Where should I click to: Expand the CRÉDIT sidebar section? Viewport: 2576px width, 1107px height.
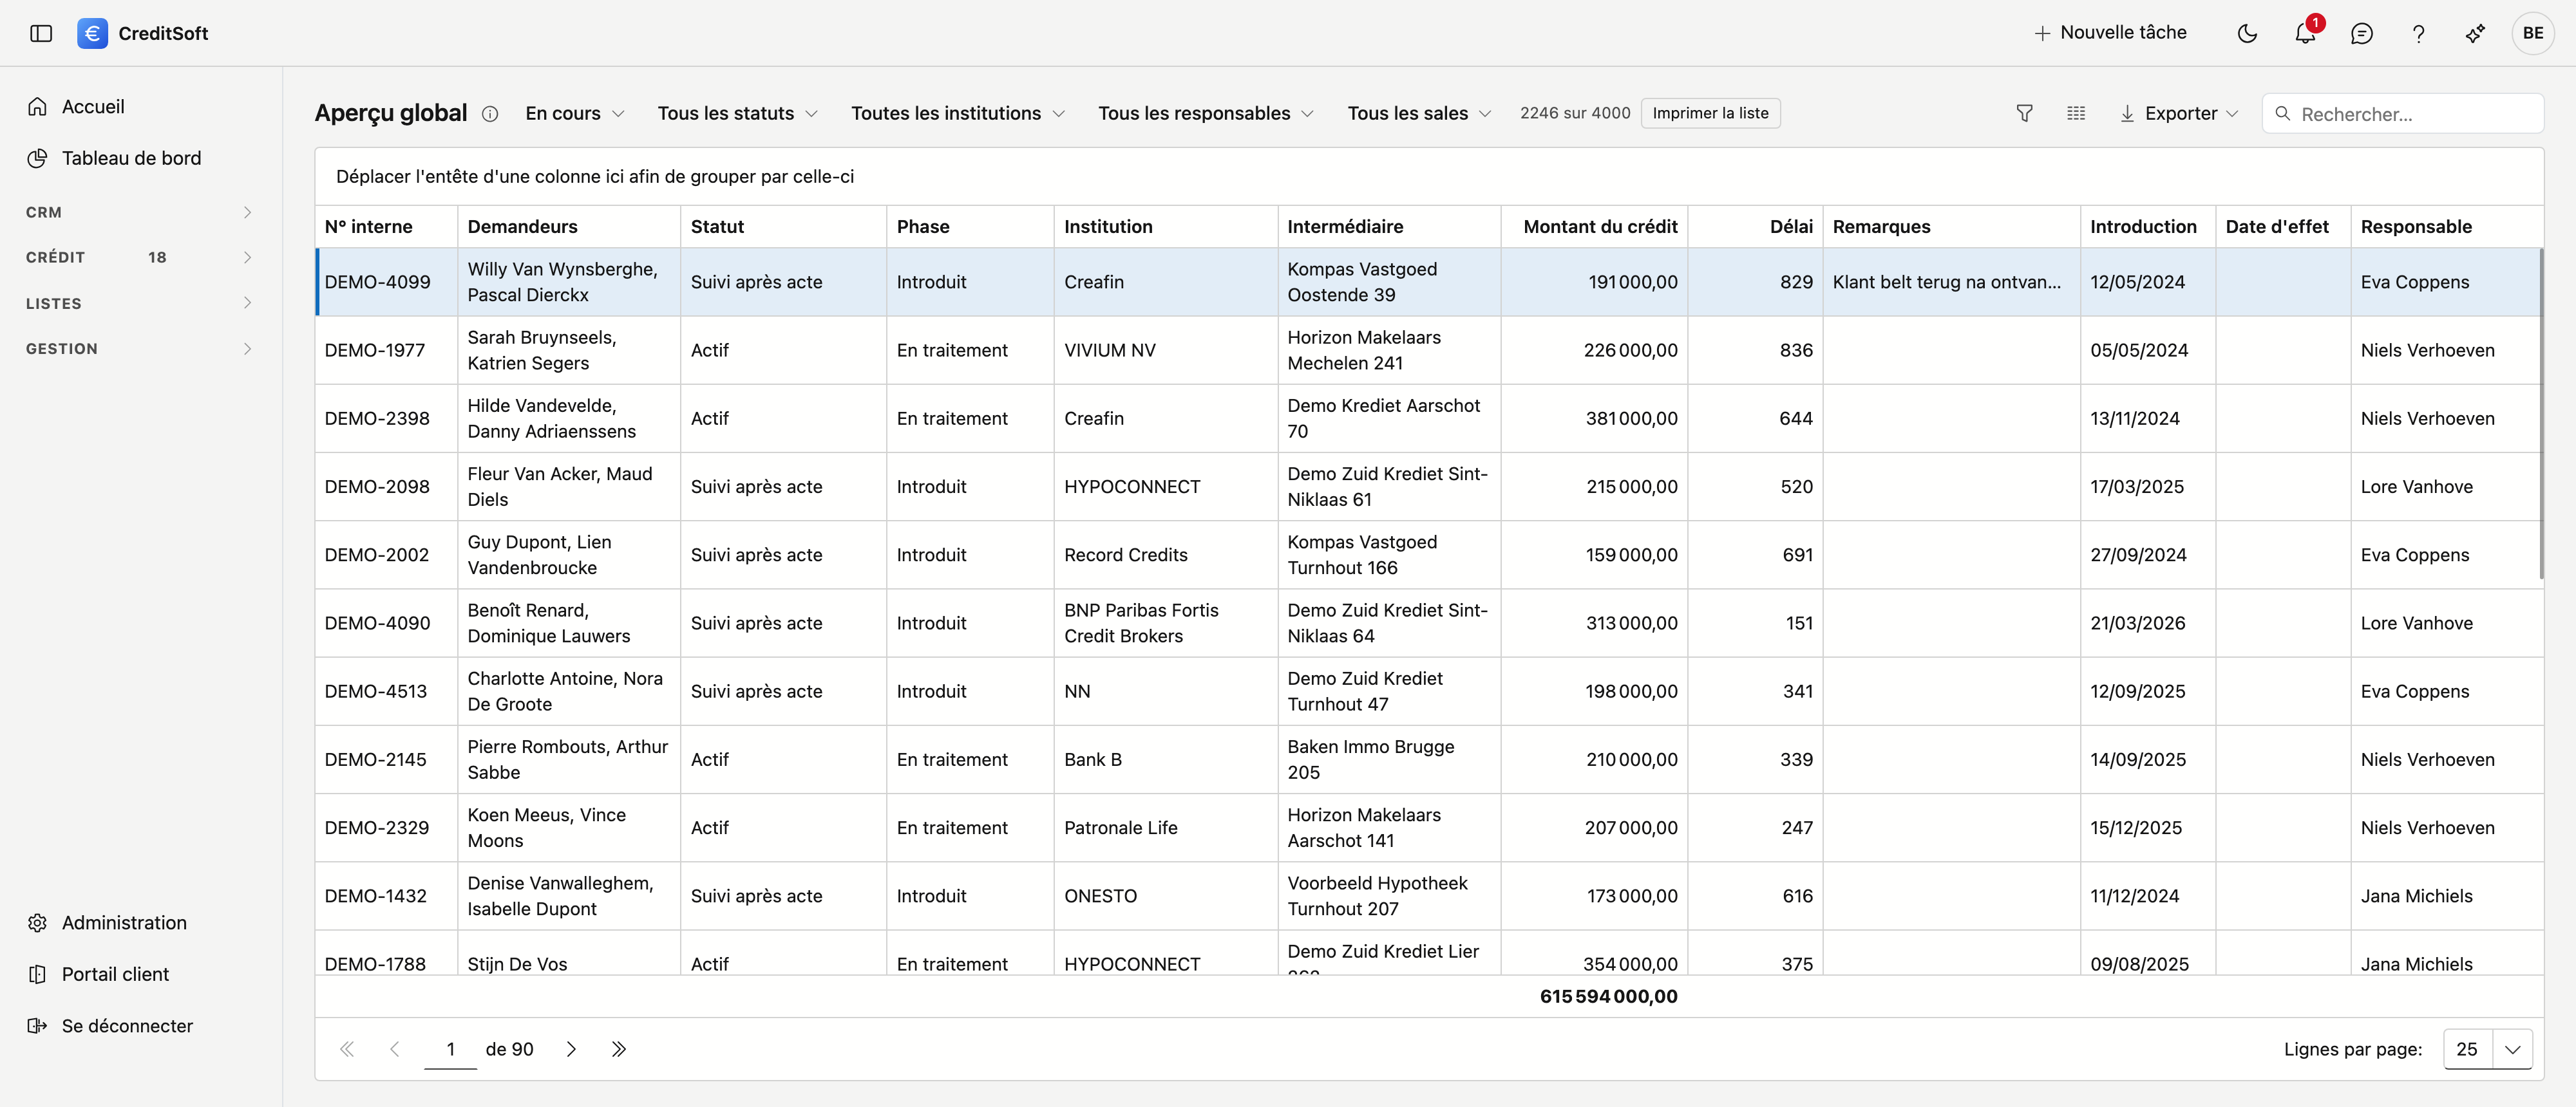click(x=139, y=257)
